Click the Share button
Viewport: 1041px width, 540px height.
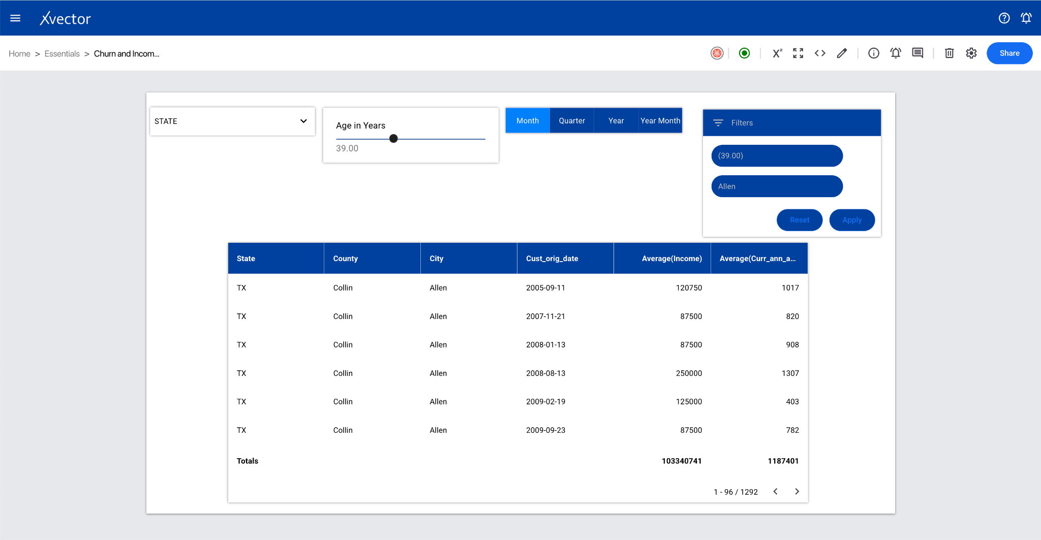point(1009,53)
